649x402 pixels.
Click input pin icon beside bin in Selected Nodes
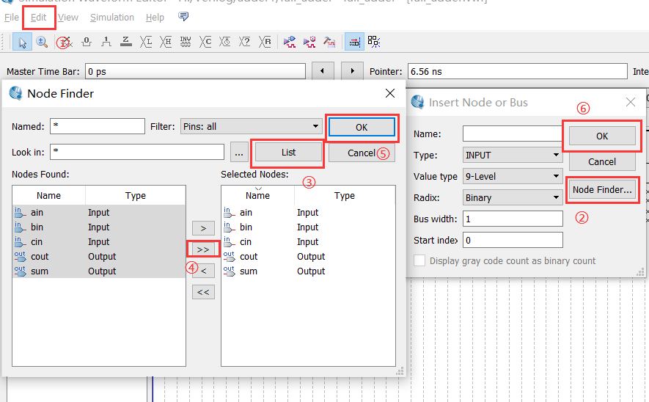pos(229,227)
